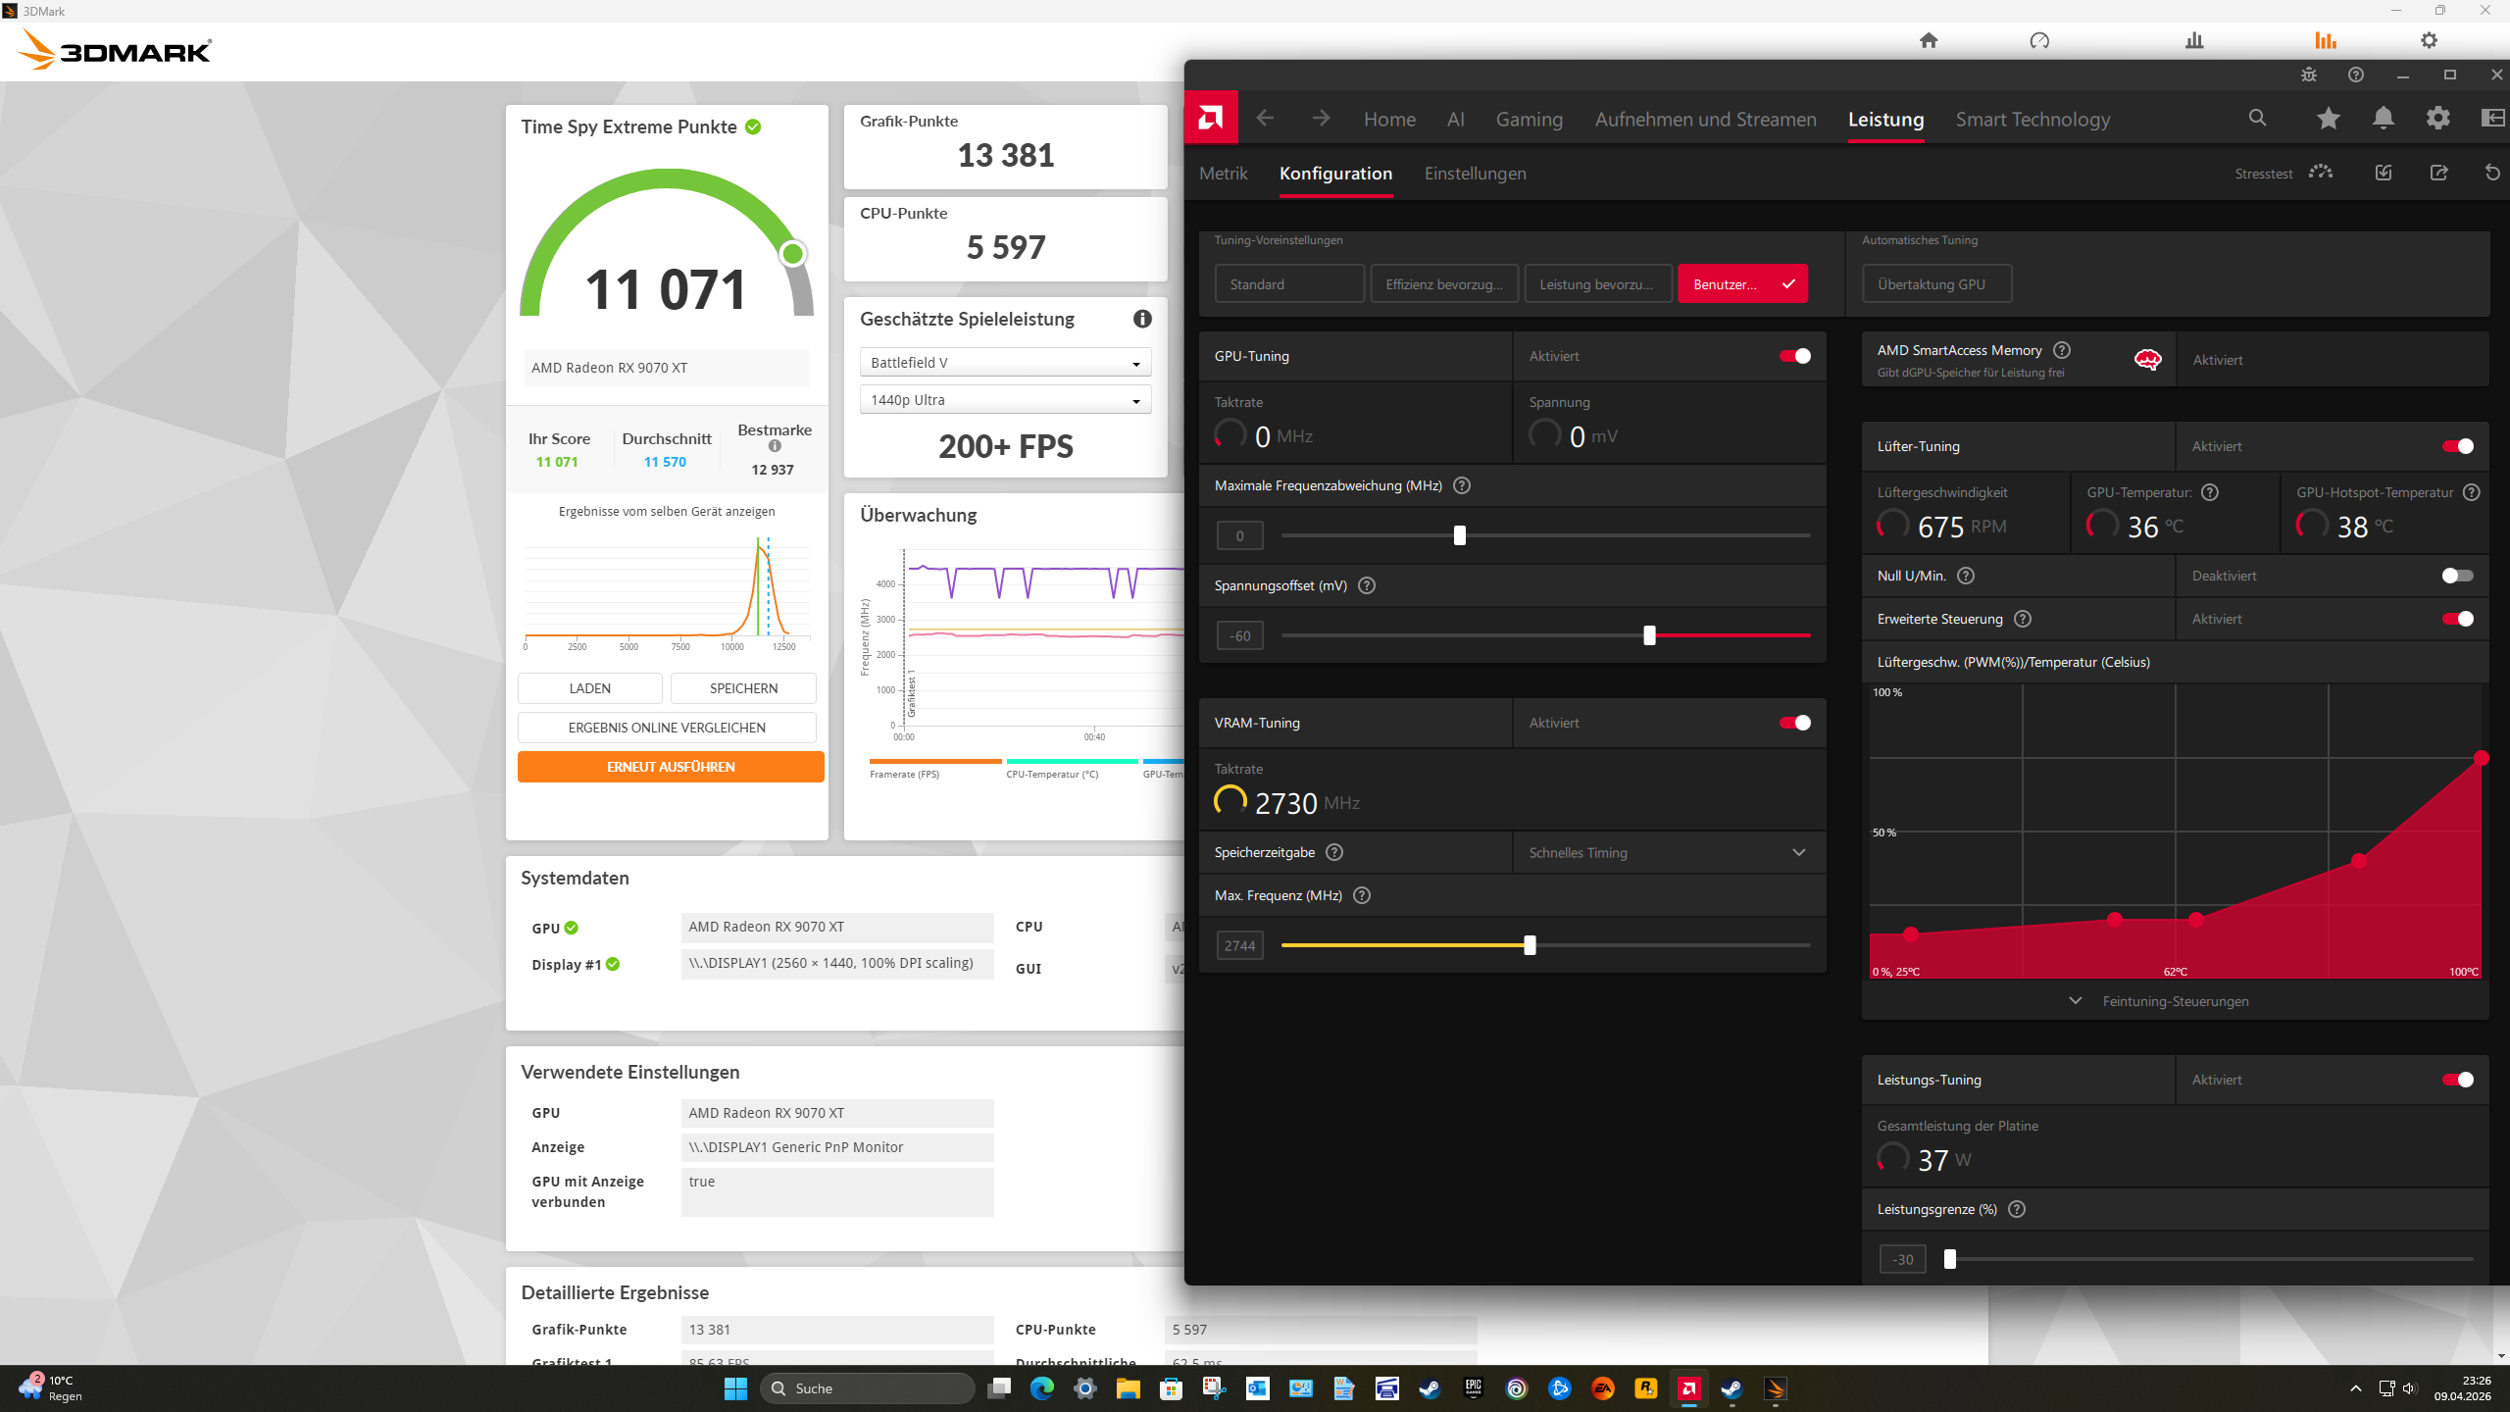
Task: Select Effizienz bevorzugt preset
Action: pos(1444,284)
